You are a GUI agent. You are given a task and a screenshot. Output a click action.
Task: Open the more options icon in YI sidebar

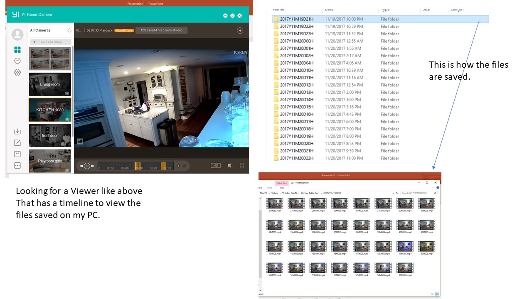pyautogui.click(x=17, y=165)
